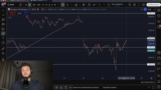Open the indicators panel

click(x=76, y=5)
